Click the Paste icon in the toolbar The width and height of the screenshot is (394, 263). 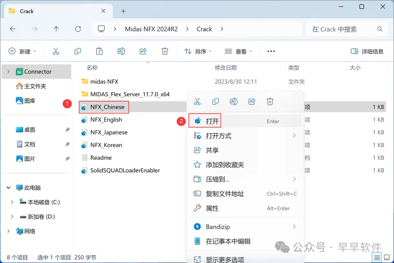(x=100, y=51)
